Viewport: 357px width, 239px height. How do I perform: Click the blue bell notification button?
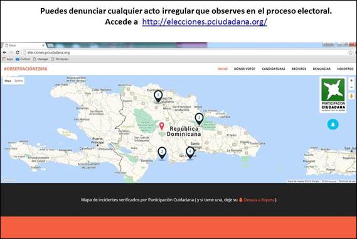click(333, 124)
